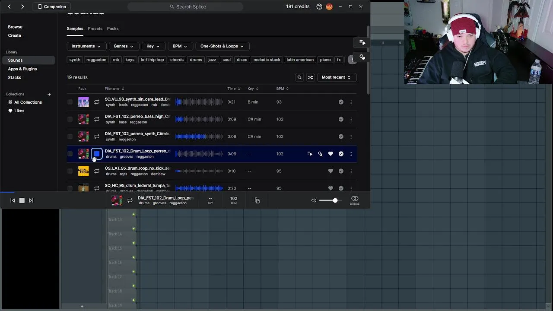Tick checkbox for DIA_FST_102_perreo_synth row
Screen dimensions: 553x311
click(x=70, y=136)
